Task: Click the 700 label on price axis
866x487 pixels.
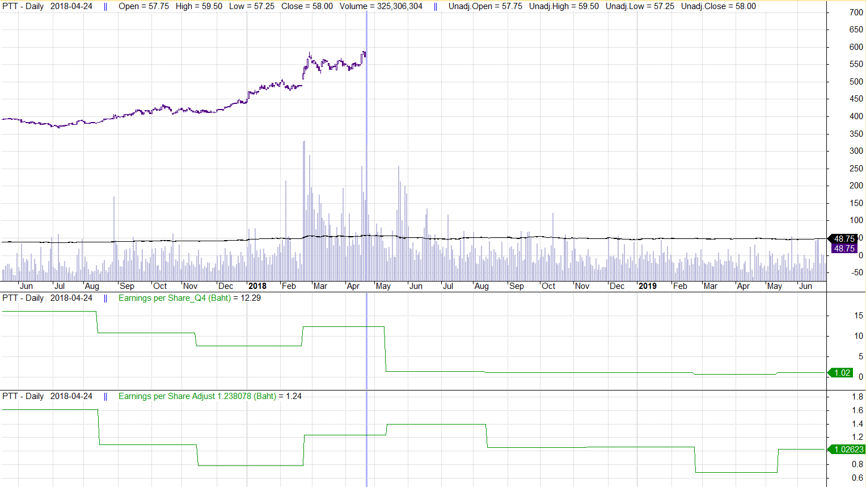Action: tap(856, 12)
